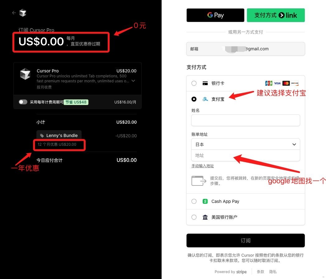Image resolution: width=326 pixels, height=279 pixels.
Task: Pay with the Google Pay button
Action: point(215,15)
